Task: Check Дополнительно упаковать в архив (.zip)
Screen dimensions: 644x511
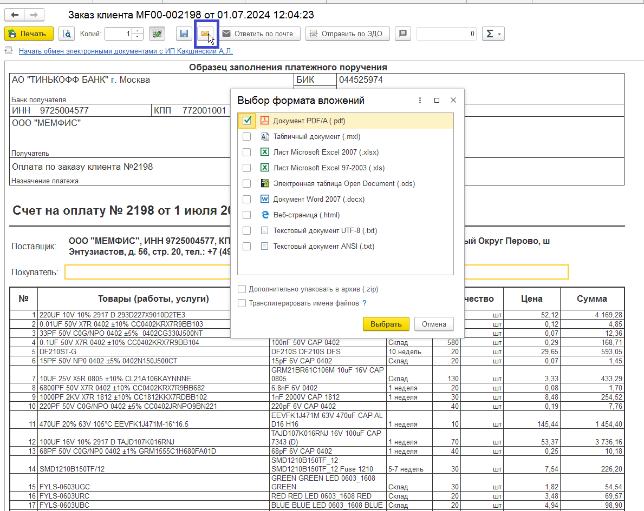Action: point(242,289)
